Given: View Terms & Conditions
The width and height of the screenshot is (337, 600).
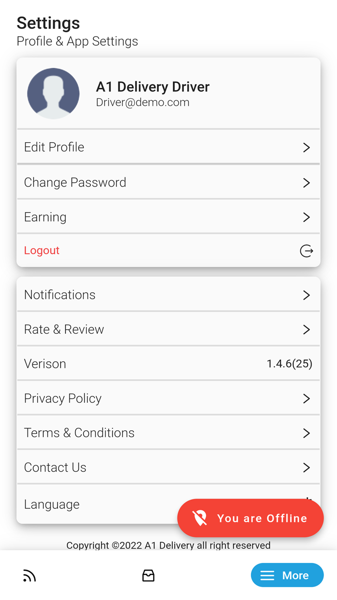Looking at the screenshot, I should point(79,433).
